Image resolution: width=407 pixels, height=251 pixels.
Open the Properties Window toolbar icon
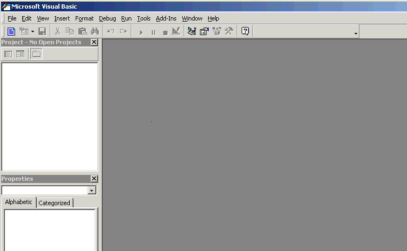pyautogui.click(x=204, y=31)
